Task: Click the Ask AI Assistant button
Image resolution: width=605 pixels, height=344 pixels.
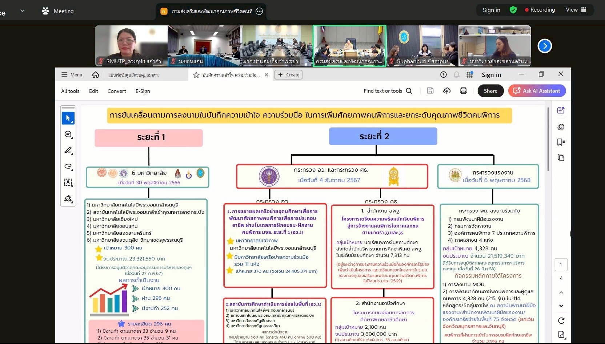Action: [537, 91]
